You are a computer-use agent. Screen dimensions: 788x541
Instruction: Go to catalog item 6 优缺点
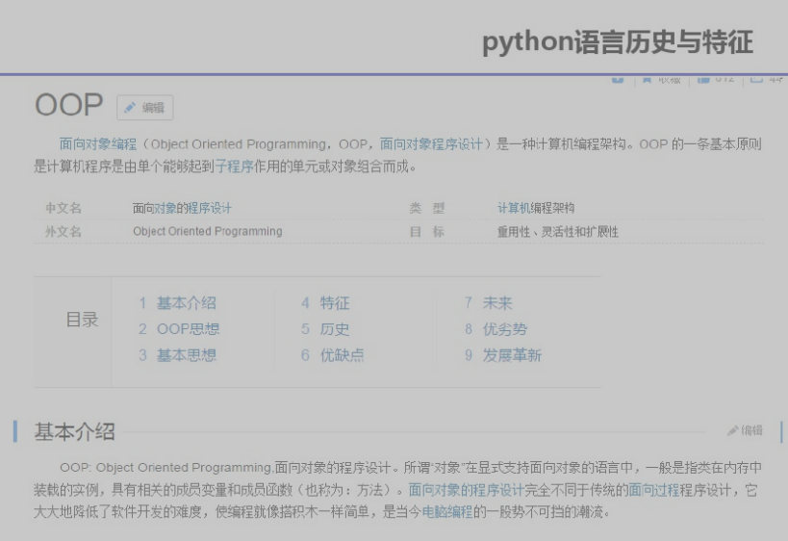332,355
